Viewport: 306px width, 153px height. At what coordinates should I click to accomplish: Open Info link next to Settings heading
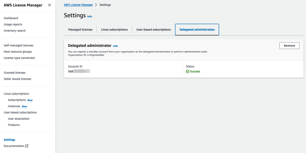click(90, 17)
